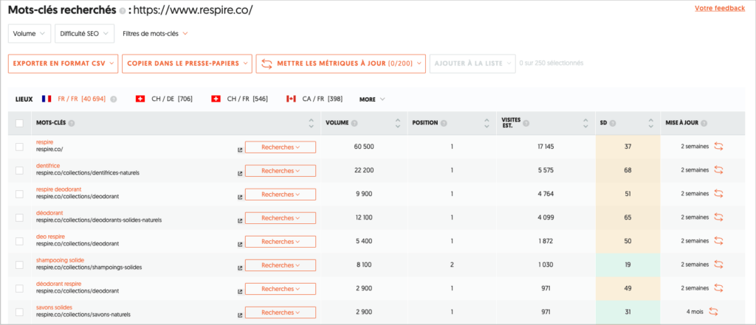This screenshot has height=325, width=756.
Task: Click the shampooing solide keyword link
Action: (x=60, y=260)
